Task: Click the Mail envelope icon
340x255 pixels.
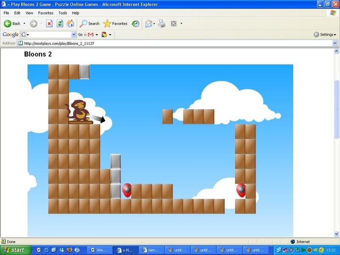Action: pos(149,24)
